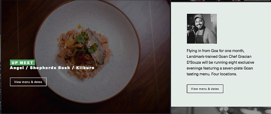Click the image strip above the light panel
271x114 pixels.
pyautogui.click(x=221, y=1)
